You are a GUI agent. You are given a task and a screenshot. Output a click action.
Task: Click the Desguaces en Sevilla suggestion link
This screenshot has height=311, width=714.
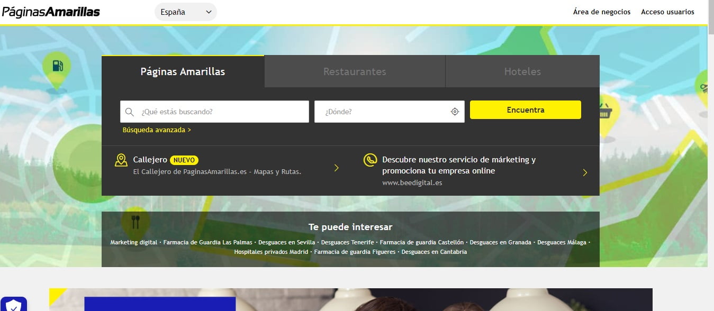[x=287, y=242]
